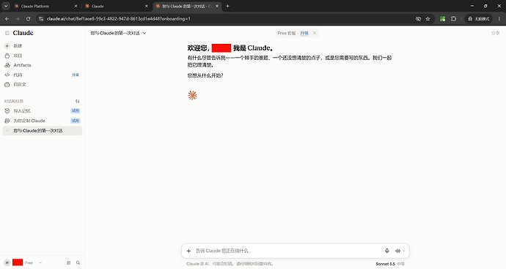Dismiss the Free 套餐 banner
This screenshot has height=269, width=506.
pyautogui.click(x=315, y=33)
